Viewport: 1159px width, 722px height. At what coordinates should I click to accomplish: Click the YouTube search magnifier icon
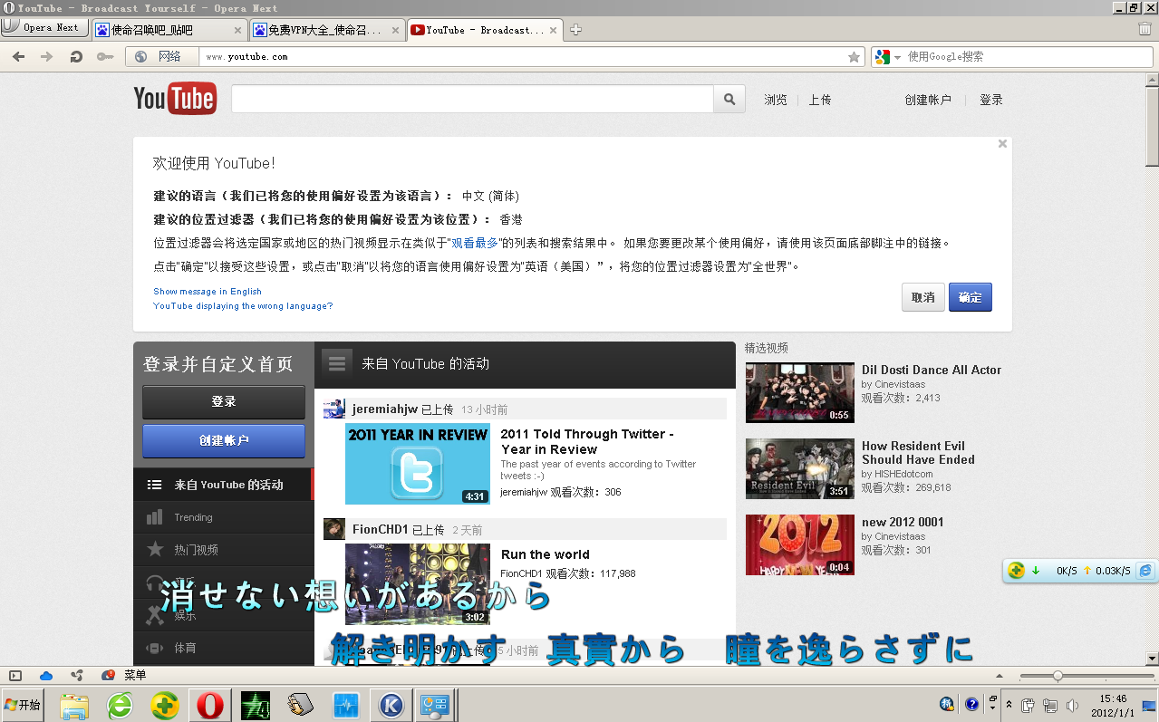(x=729, y=99)
